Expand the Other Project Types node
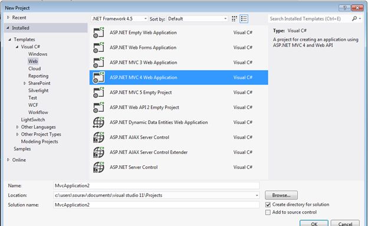This screenshot has height=226, width=368. [x=17, y=134]
